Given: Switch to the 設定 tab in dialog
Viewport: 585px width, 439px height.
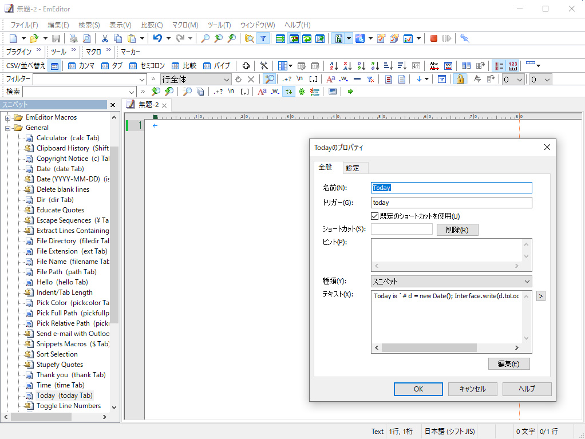Looking at the screenshot, I should coord(353,168).
